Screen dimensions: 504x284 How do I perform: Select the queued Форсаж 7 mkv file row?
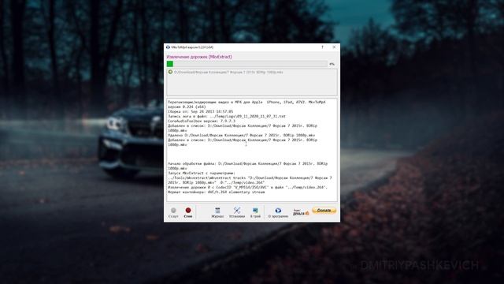[252, 72]
